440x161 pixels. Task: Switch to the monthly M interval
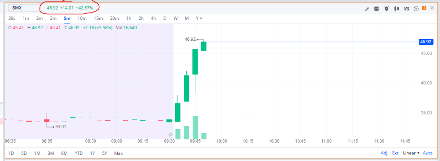click(187, 18)
